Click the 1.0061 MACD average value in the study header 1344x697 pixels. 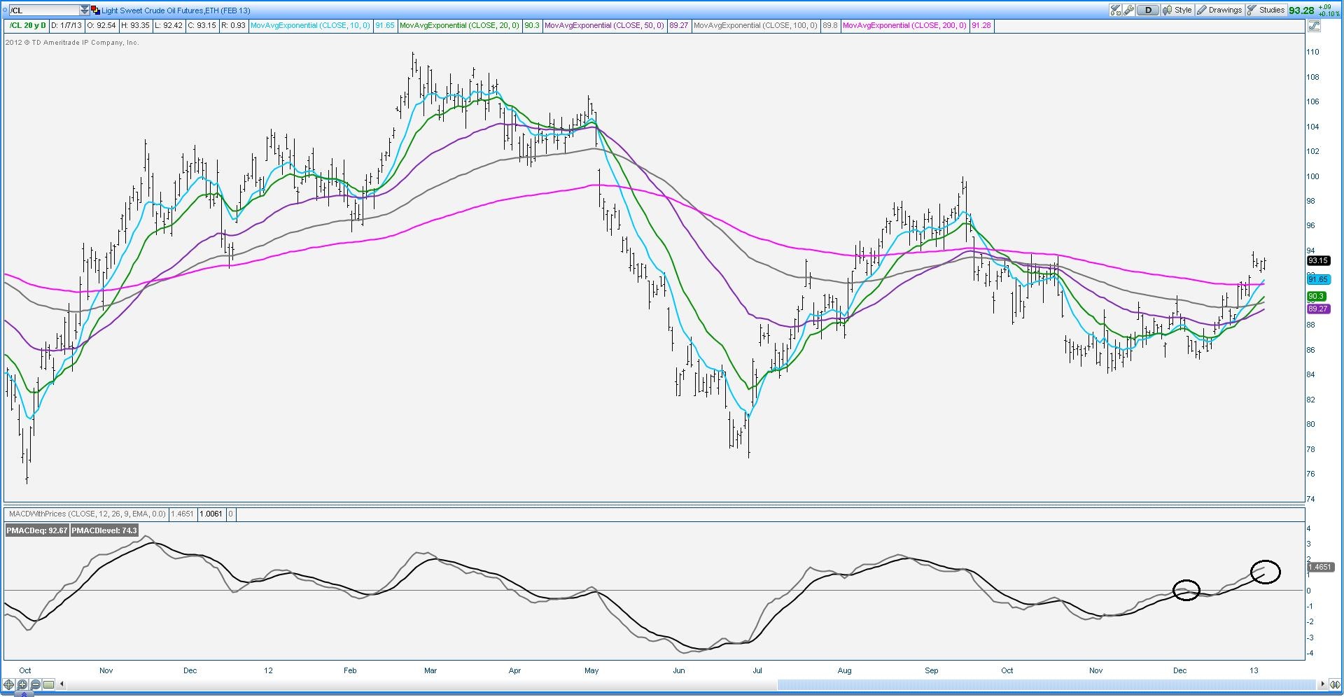click(211, 514)
